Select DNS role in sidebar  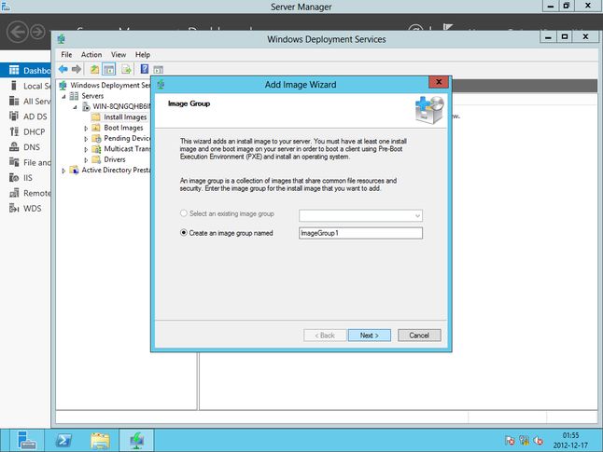tap(26, 147)
